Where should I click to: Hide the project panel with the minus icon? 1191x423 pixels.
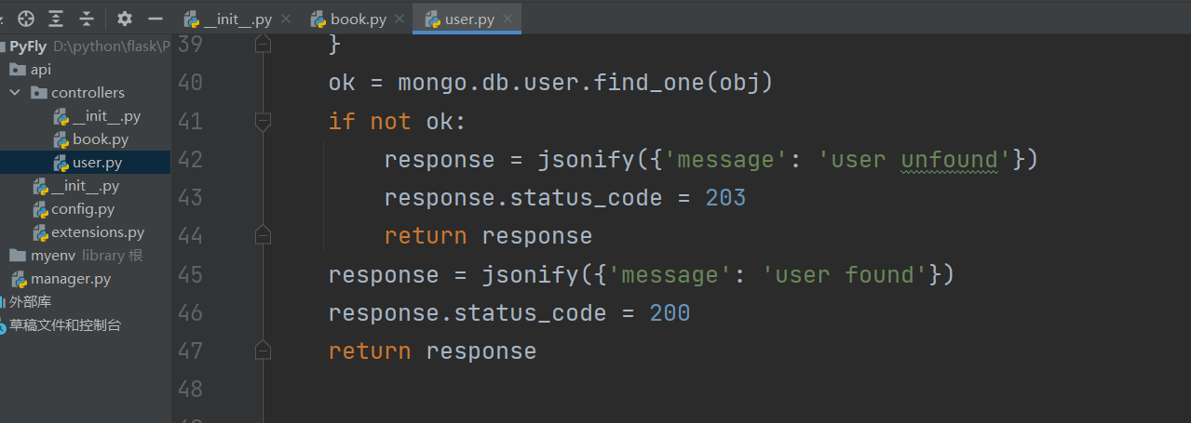click(x=155, y=19)
